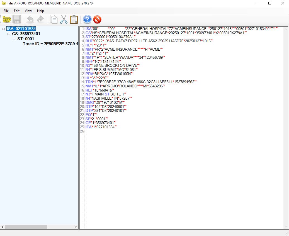Click the NM1*PR*2*ACME INSURANCE line
289x236 pixels.
(x=124, y=49)
